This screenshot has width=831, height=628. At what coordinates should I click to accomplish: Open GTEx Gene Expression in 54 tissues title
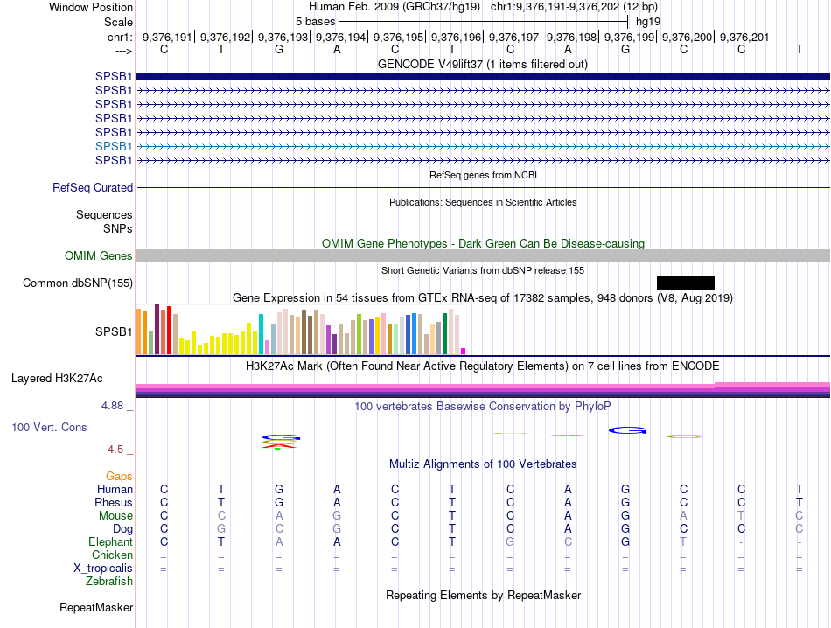coord(483,298)
